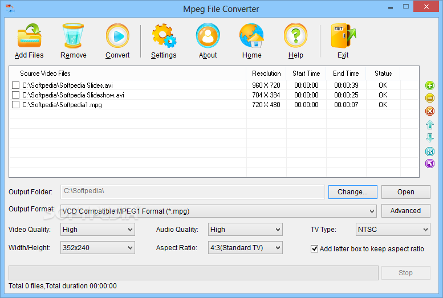The image size is (443, 298).
Task: Click the Add Files folder icon
Action: [30, 35]
